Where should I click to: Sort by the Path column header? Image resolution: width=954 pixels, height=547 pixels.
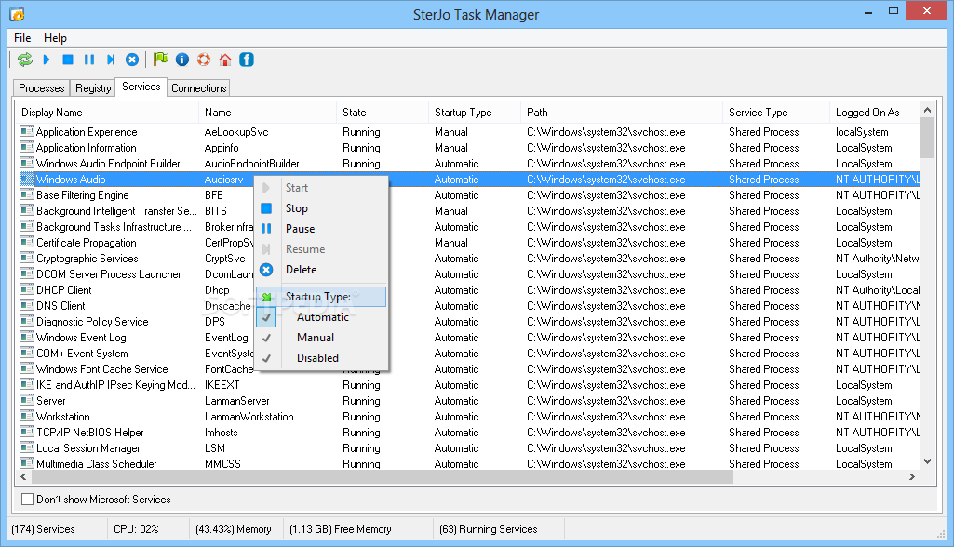pyautogui.click(x=622, y=113)
